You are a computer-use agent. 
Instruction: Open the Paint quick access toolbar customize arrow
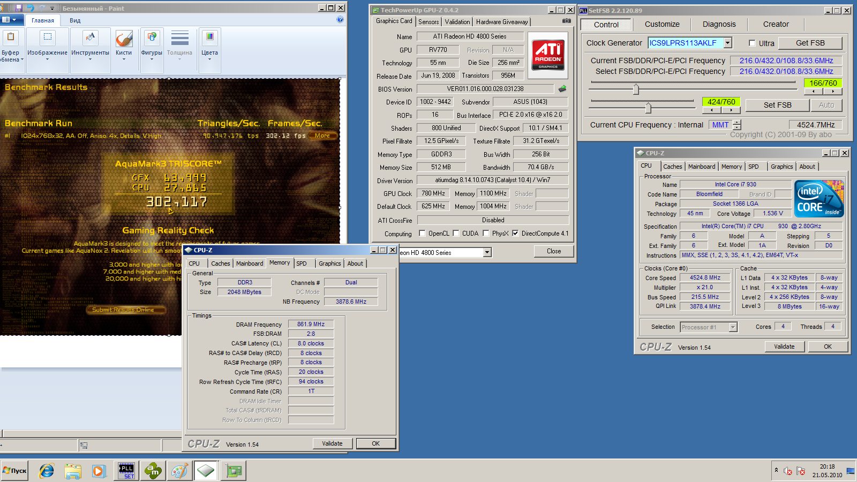coord(52,9)
